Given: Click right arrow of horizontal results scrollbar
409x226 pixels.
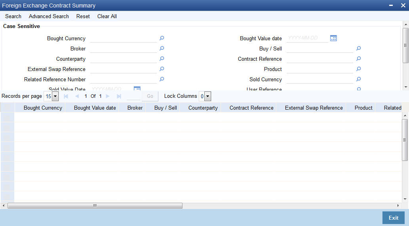Looking at the screenshot, I should click(x=398, y=205).
